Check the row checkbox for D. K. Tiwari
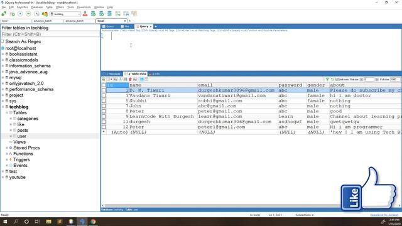Image resolution: width=402 pixels, height=226 pixels. pos(104,90)
